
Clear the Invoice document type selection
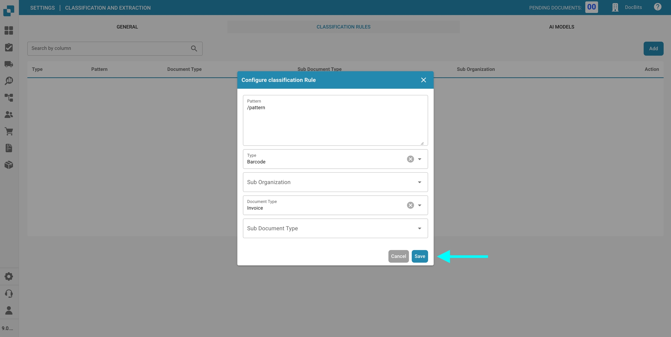[x=410, y=205]
